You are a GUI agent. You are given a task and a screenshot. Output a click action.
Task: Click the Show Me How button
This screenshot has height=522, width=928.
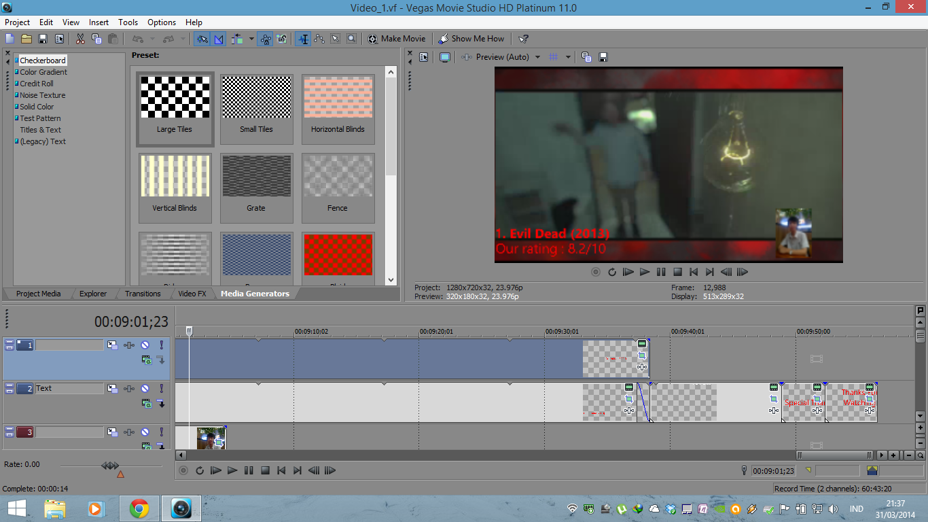point(471,39)
